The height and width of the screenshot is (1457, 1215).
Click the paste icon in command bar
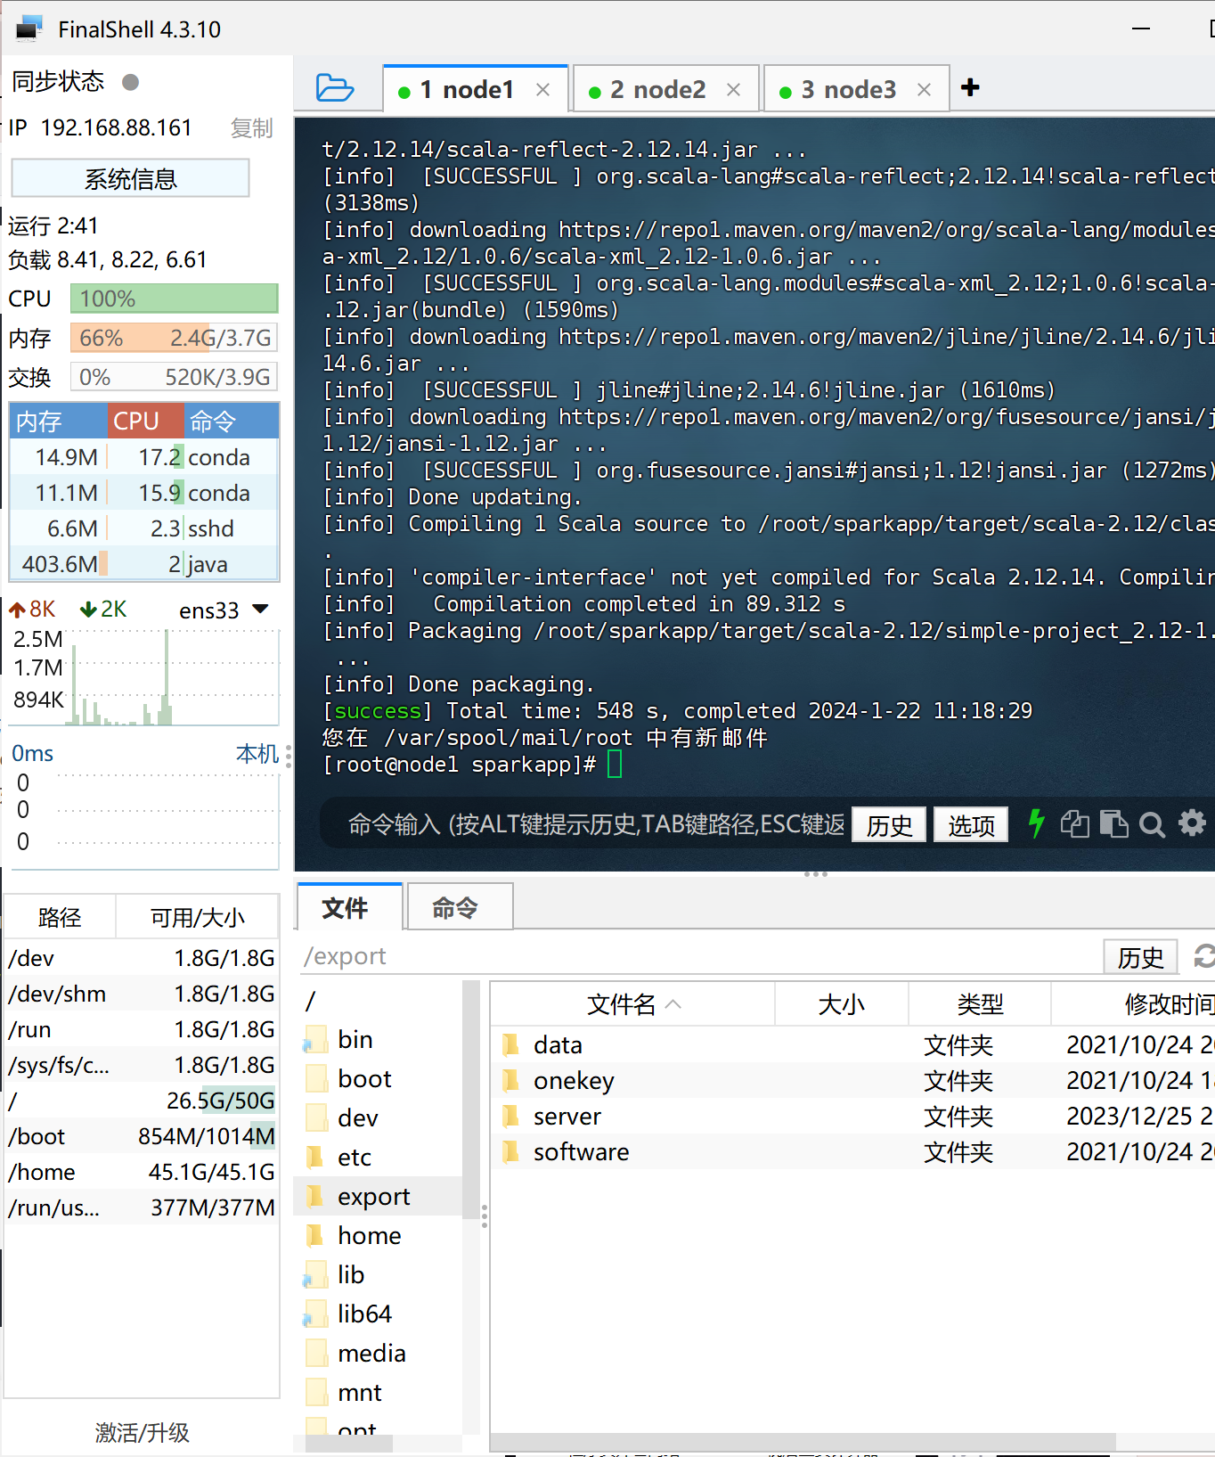pos(1113,823)
